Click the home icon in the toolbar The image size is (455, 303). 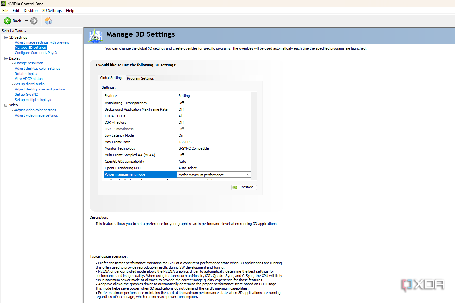pyautogui.click(x=48, y=21)
